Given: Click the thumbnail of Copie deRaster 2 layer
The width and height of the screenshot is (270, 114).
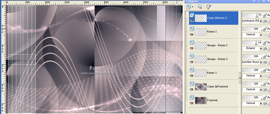Looking at the screenshot, I should pos(201,18).
